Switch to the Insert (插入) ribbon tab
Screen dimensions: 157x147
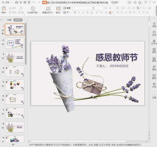pos(49,2)
